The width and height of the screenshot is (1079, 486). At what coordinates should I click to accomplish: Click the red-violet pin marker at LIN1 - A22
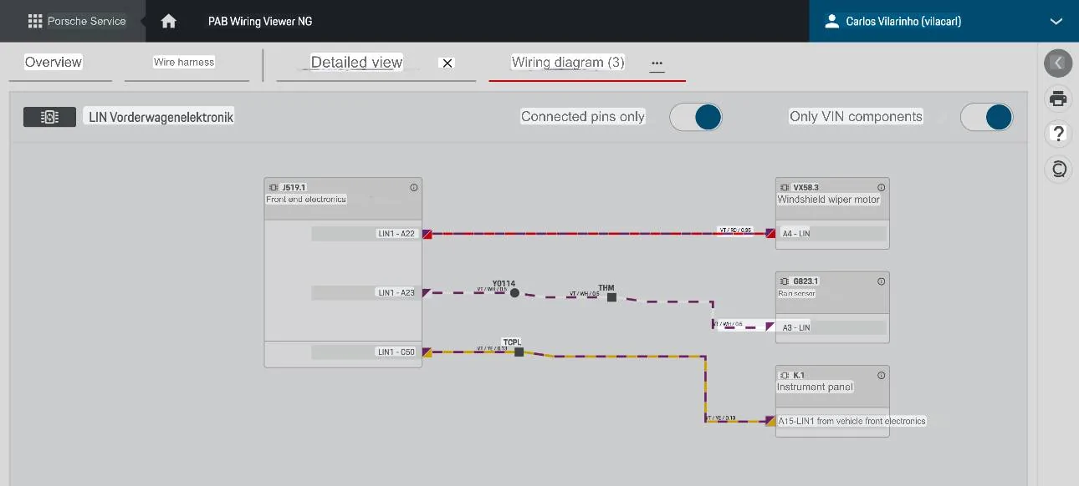(427, 235)
